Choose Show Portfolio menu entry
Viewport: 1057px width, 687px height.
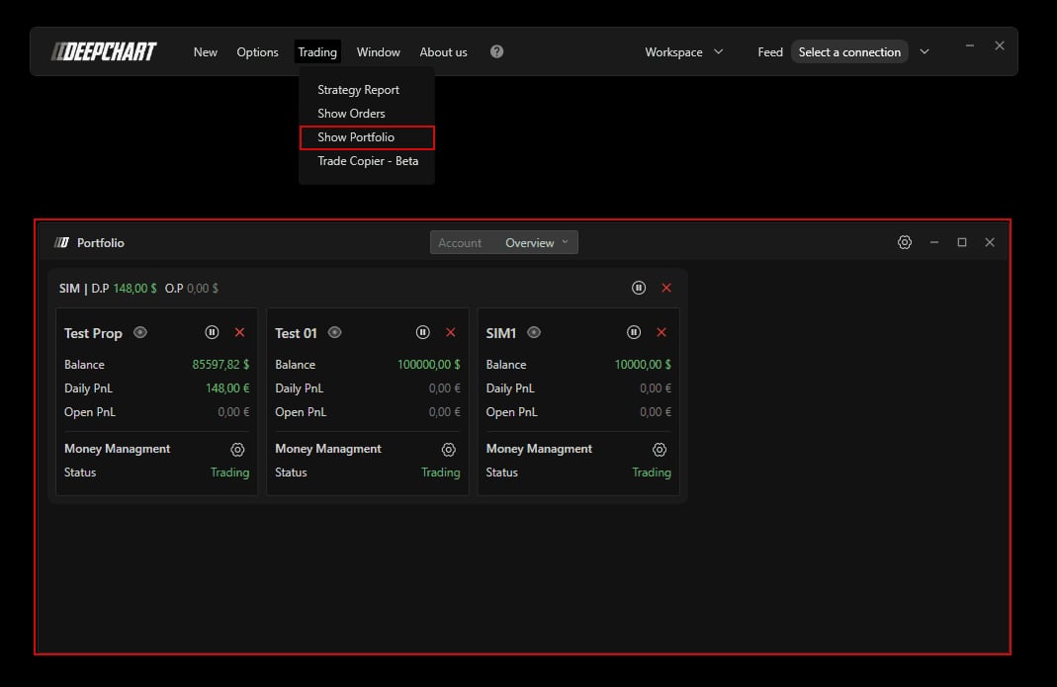pyautogui.click(x=367, y=137)
